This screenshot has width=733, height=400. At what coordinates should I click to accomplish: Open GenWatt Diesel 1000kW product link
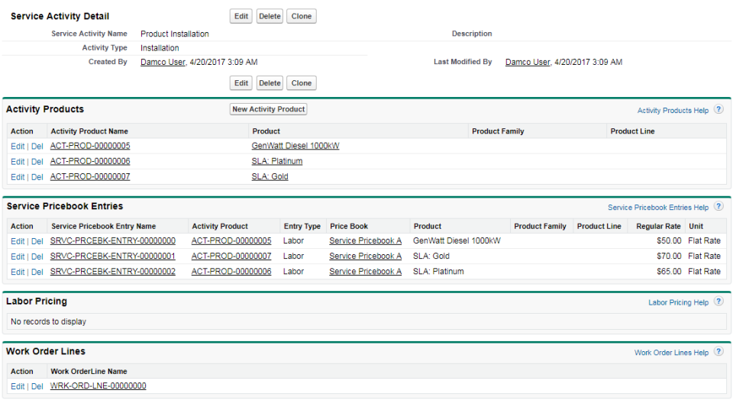pyautogui.click(x=295, y=146)
